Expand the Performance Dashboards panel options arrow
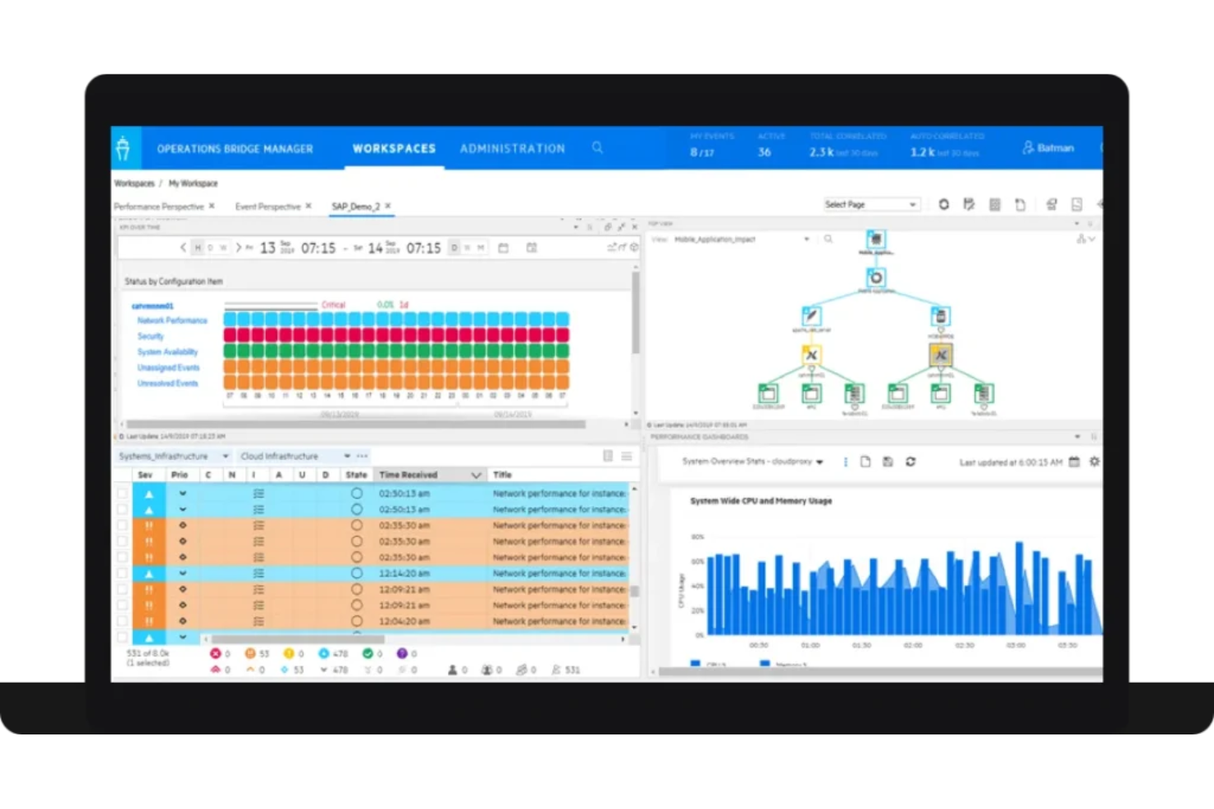The image size is (1214, 809). 1077,437
